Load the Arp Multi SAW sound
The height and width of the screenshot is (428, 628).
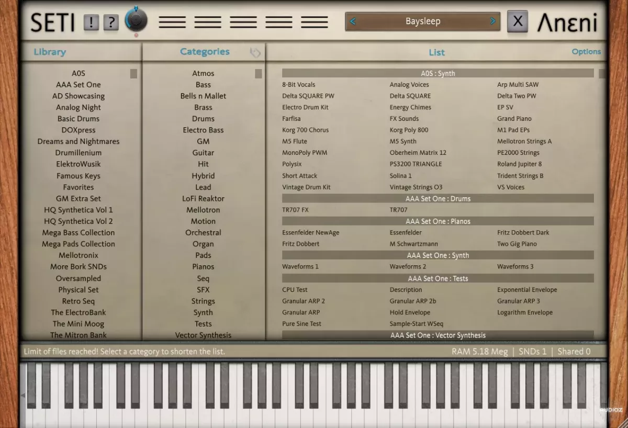coord(518,85)
